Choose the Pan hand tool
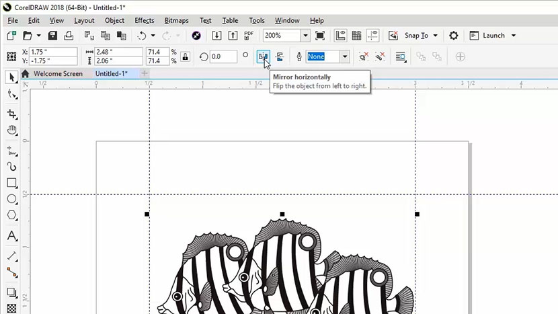The width and height of the screenshot is (558, 314). pos(11,130)
